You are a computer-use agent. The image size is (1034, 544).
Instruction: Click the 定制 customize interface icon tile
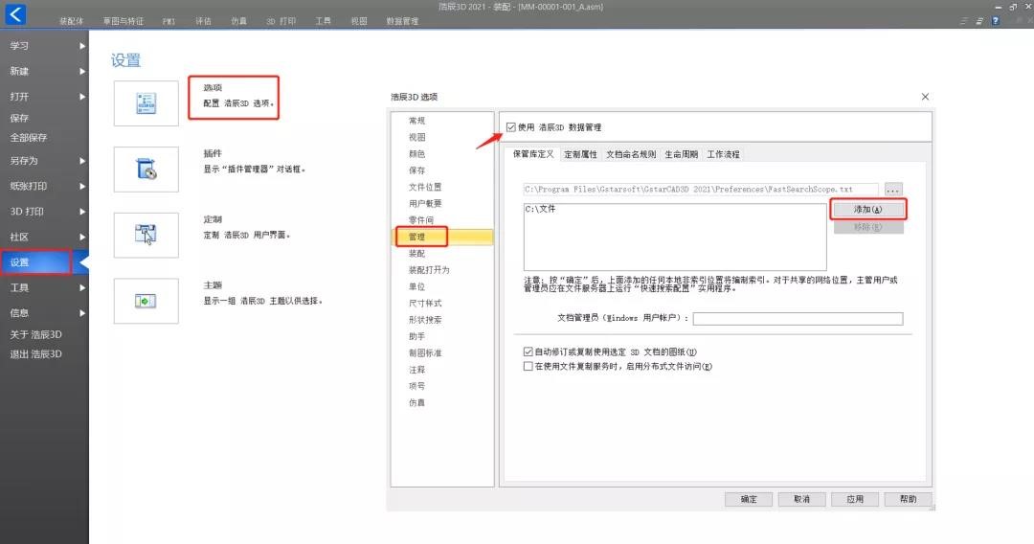pyautogui.click(x=146, y=235)
